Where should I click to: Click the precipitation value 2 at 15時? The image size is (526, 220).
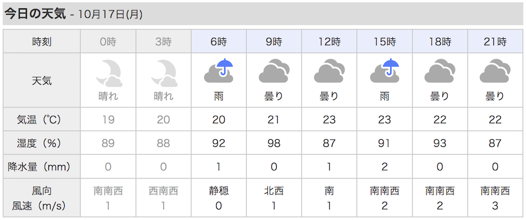click(x=385, y=166)
